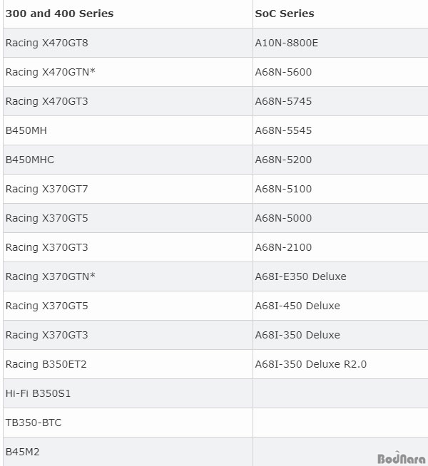
Task: Select the B450MHC entry
Action: 30,160
